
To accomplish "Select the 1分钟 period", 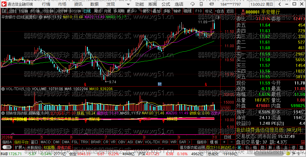I will click(x=23, y=11).
